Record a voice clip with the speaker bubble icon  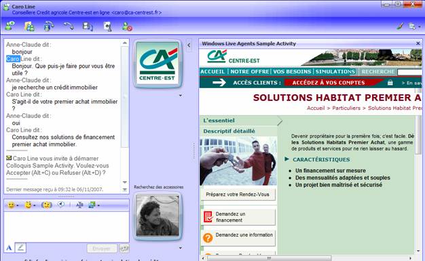(61, 205)
